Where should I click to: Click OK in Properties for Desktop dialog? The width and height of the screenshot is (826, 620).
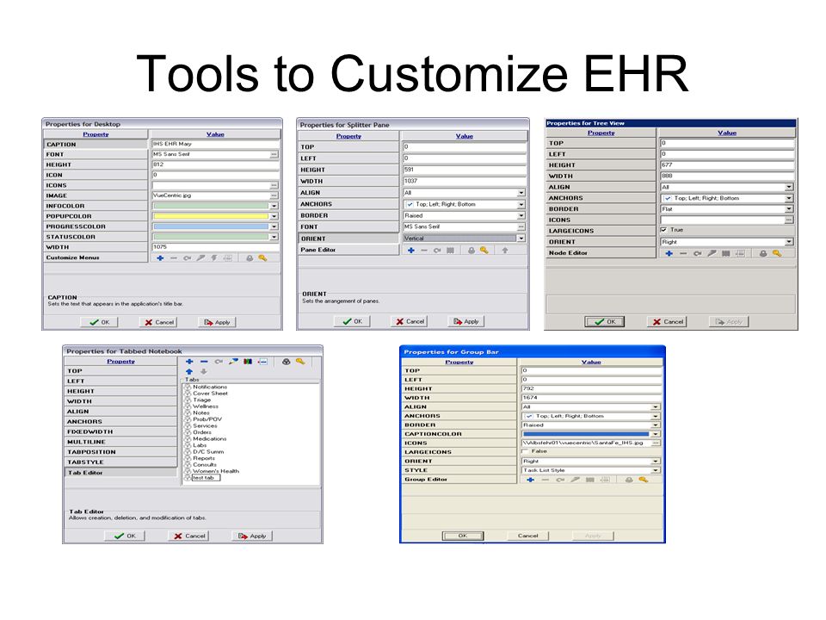98,322
